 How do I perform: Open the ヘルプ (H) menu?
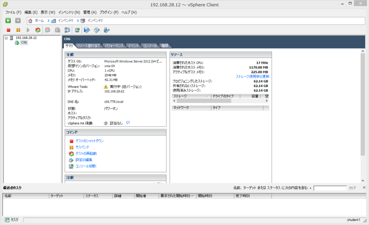pyautogui.click(x=129, y=12)
